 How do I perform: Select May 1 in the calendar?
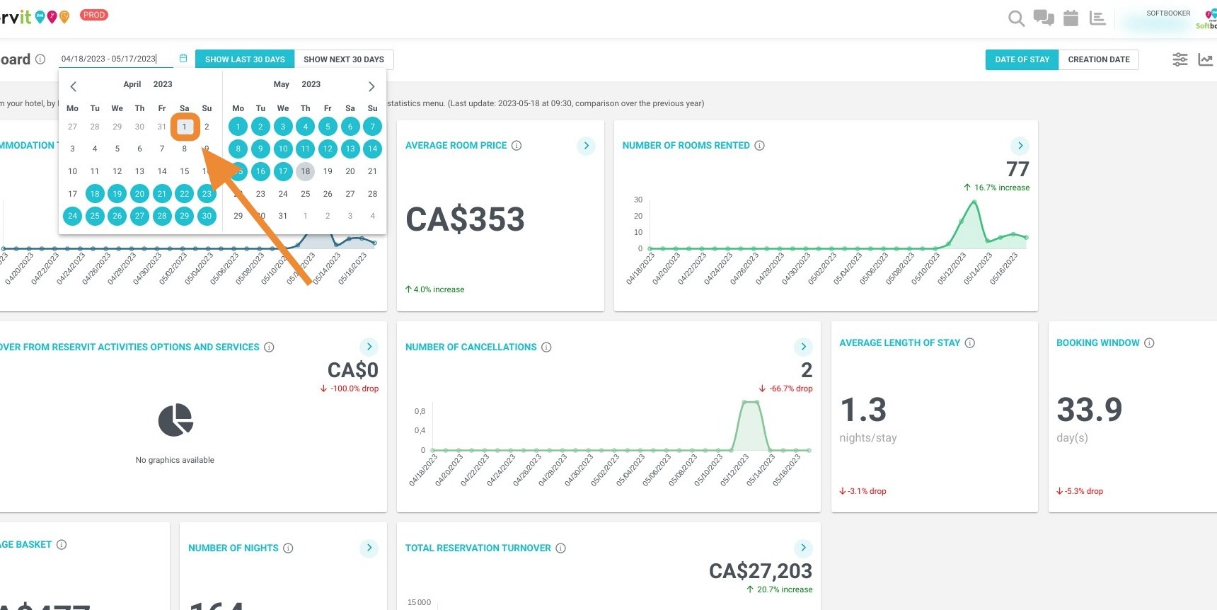(238, 127)
